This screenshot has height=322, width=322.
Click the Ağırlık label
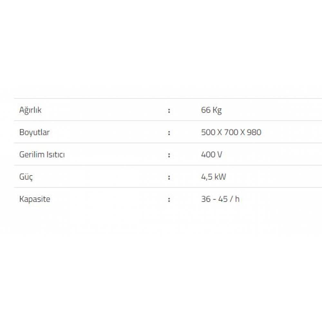[x=30, y=110]
